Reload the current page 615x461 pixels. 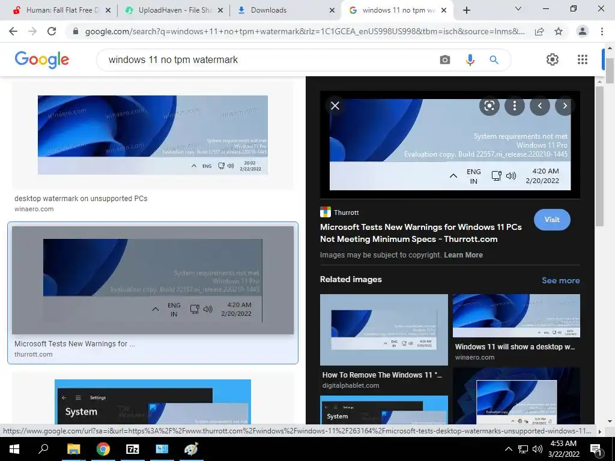click(52, 31)
